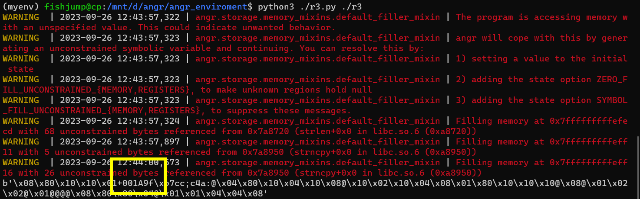Click "angr will cope with this" text
Screen dimensions: 640x199
tap(518, 38)
